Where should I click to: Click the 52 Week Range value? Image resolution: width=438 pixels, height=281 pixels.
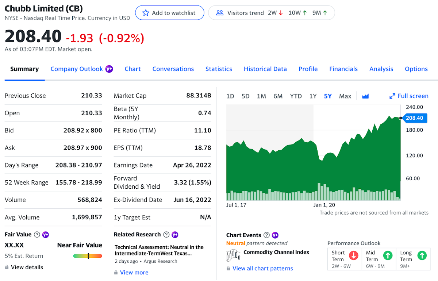pyautogui.click(x=79, y=182)
